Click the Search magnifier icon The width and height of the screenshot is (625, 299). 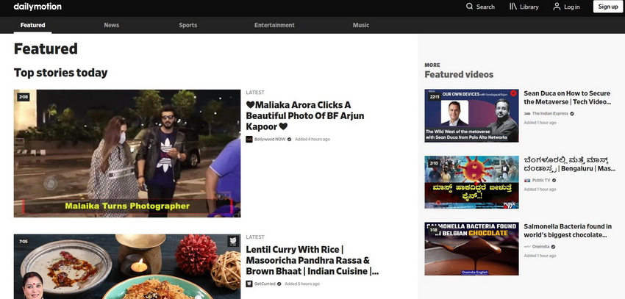pos(470,7)
